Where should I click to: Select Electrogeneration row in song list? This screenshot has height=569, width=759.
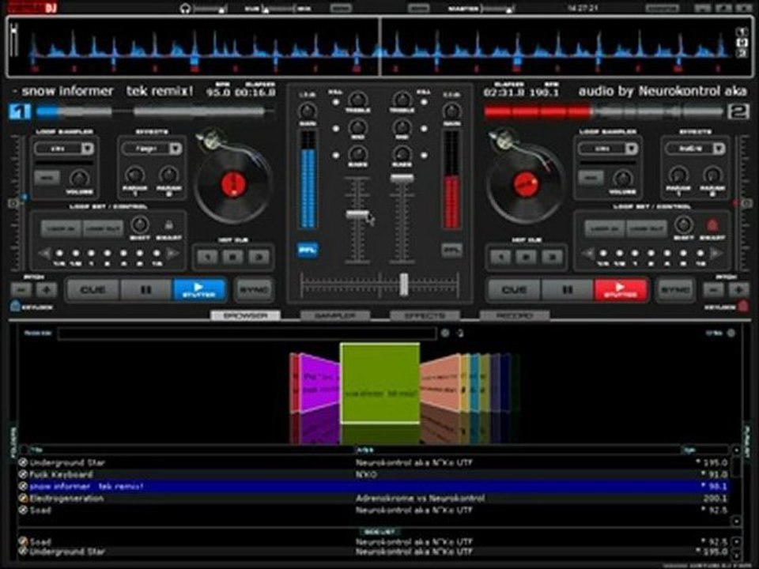[374, 498]
